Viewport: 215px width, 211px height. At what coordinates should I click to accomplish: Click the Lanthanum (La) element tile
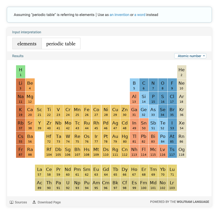tap(39, 171)
